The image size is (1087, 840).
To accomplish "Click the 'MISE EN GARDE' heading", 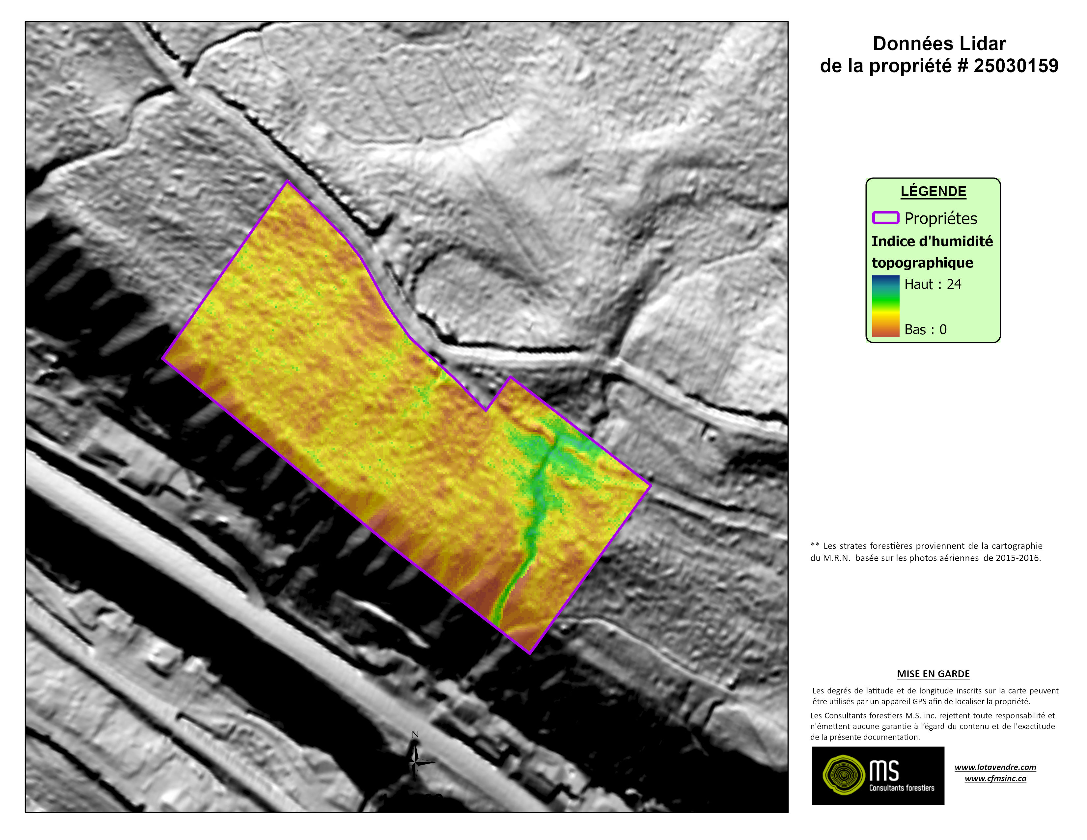I will point(933,674).
